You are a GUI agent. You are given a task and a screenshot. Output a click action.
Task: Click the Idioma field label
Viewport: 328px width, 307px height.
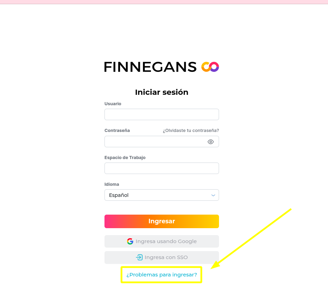112,184
